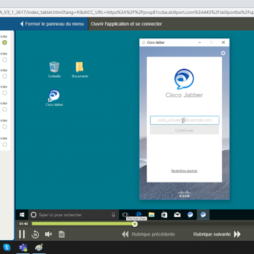Click the cisco logo at the bottom of the Jabber window

184,194
